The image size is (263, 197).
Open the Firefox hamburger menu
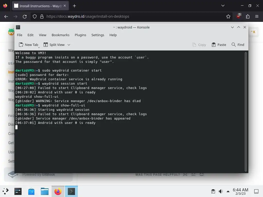pos(257,16)
